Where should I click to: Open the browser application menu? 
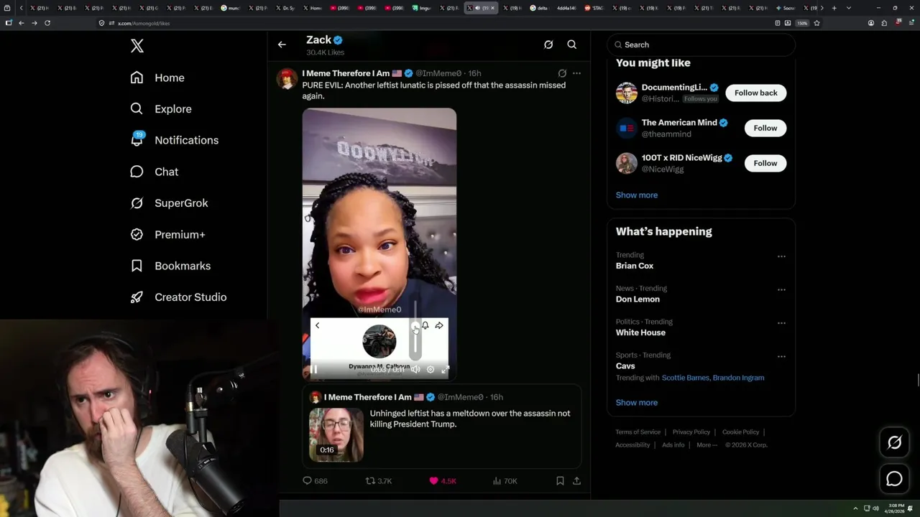tap(911, 23)
